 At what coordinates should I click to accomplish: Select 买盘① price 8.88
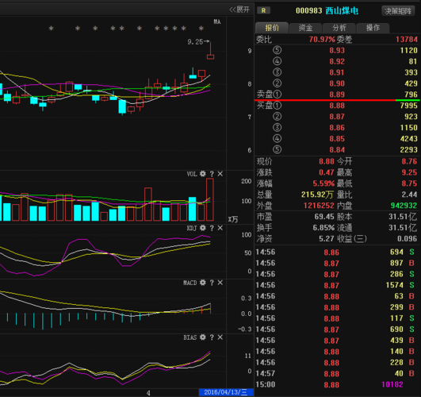(337, 106)
